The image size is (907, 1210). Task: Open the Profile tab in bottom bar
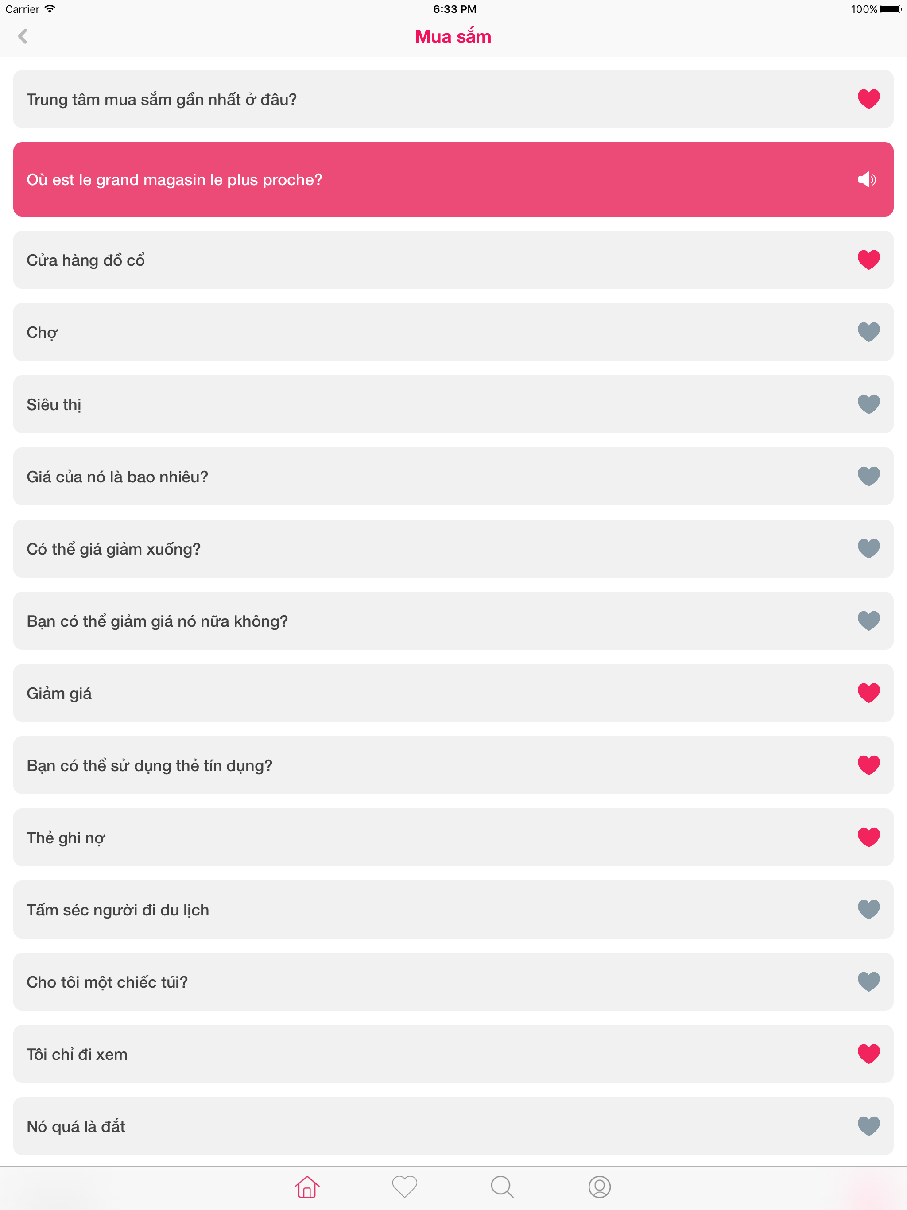coord(599,1187)
